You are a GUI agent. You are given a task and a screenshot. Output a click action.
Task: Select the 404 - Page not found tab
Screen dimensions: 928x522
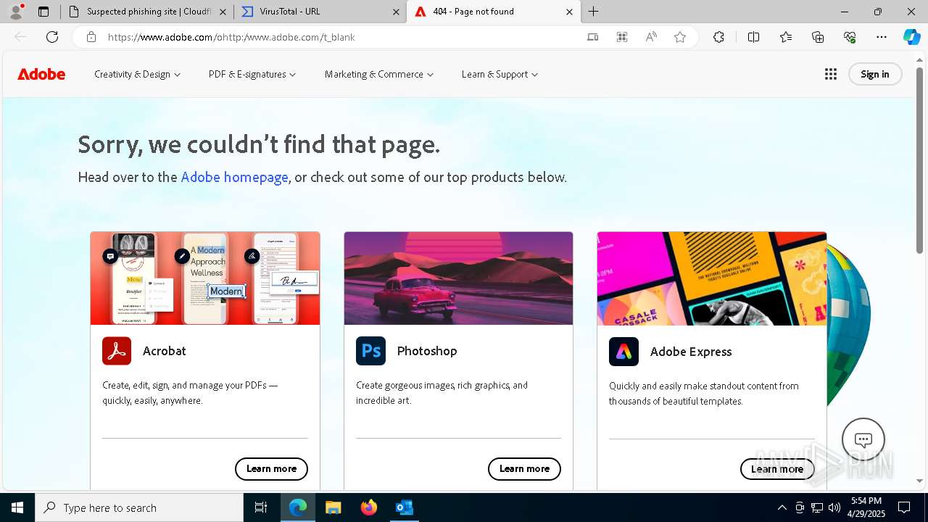point(493,12)
